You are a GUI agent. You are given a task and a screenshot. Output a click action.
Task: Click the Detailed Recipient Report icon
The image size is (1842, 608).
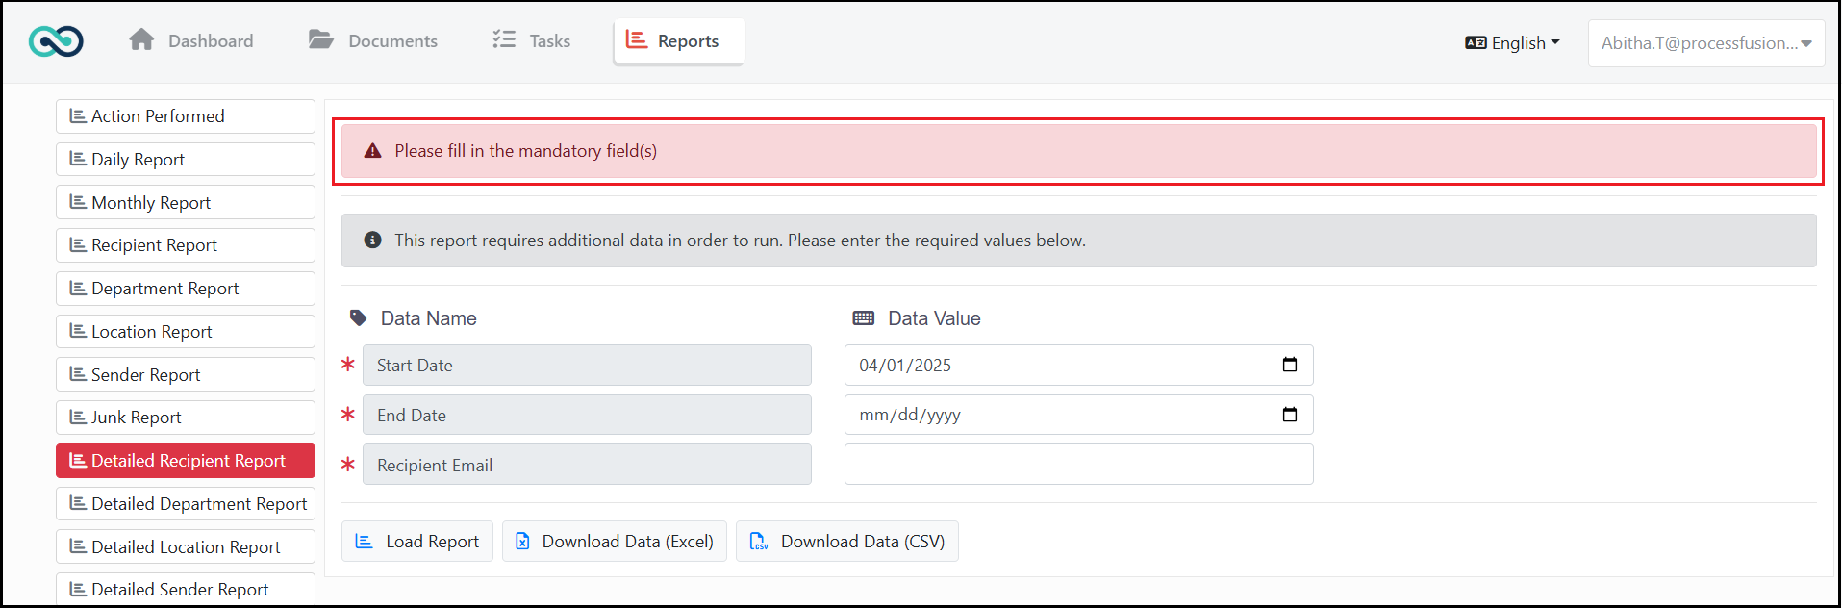click(78, 461)
